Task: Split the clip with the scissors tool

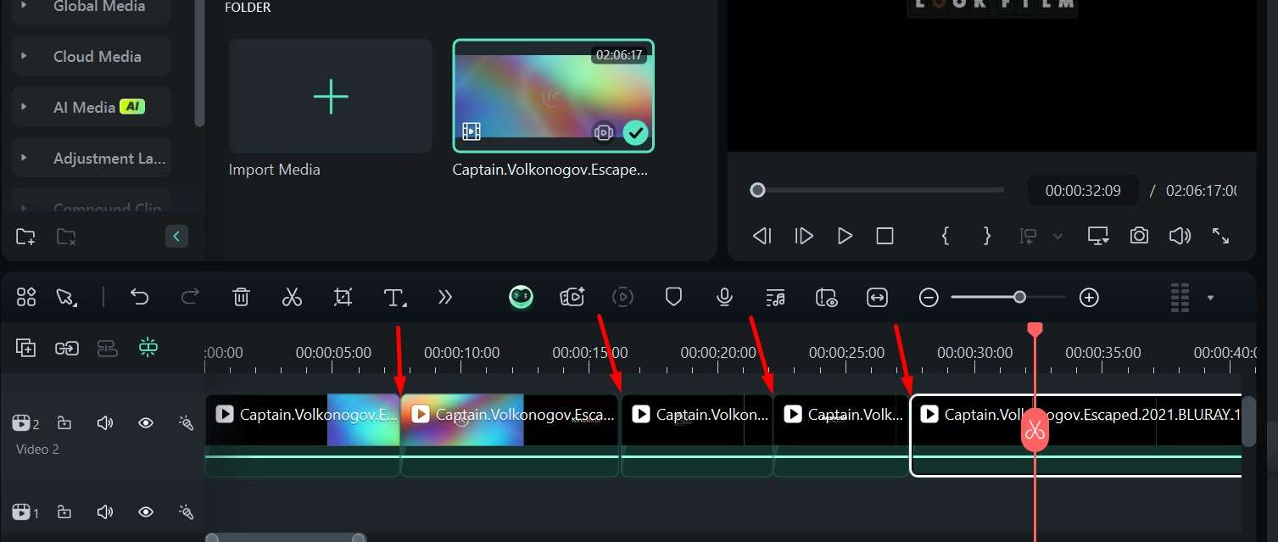Action: click(x=292, y=297)
